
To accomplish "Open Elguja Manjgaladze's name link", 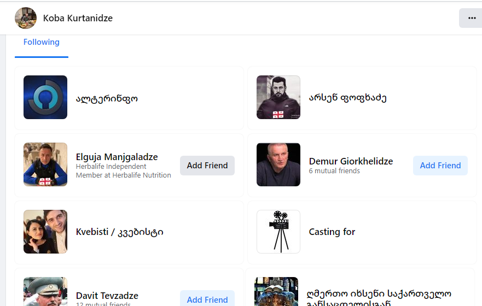I will 117,157.
